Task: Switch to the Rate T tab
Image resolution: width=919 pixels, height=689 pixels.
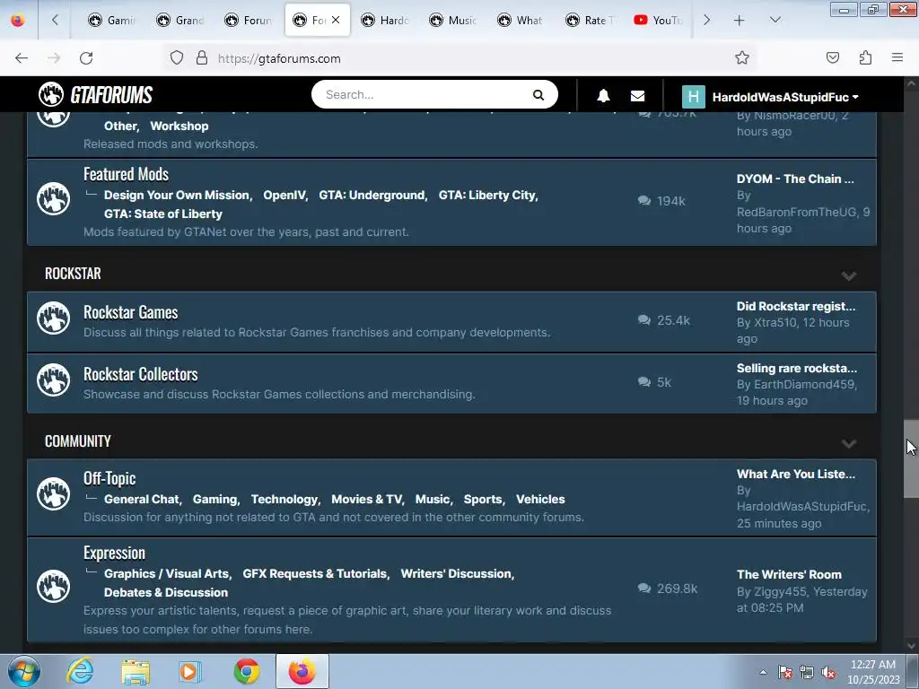Action: 589,20
